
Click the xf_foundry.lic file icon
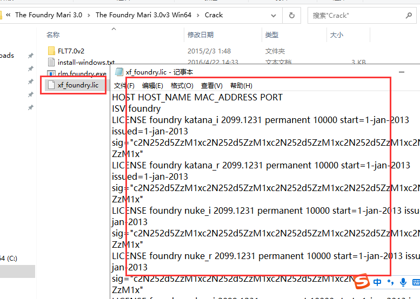click(51, 85)
